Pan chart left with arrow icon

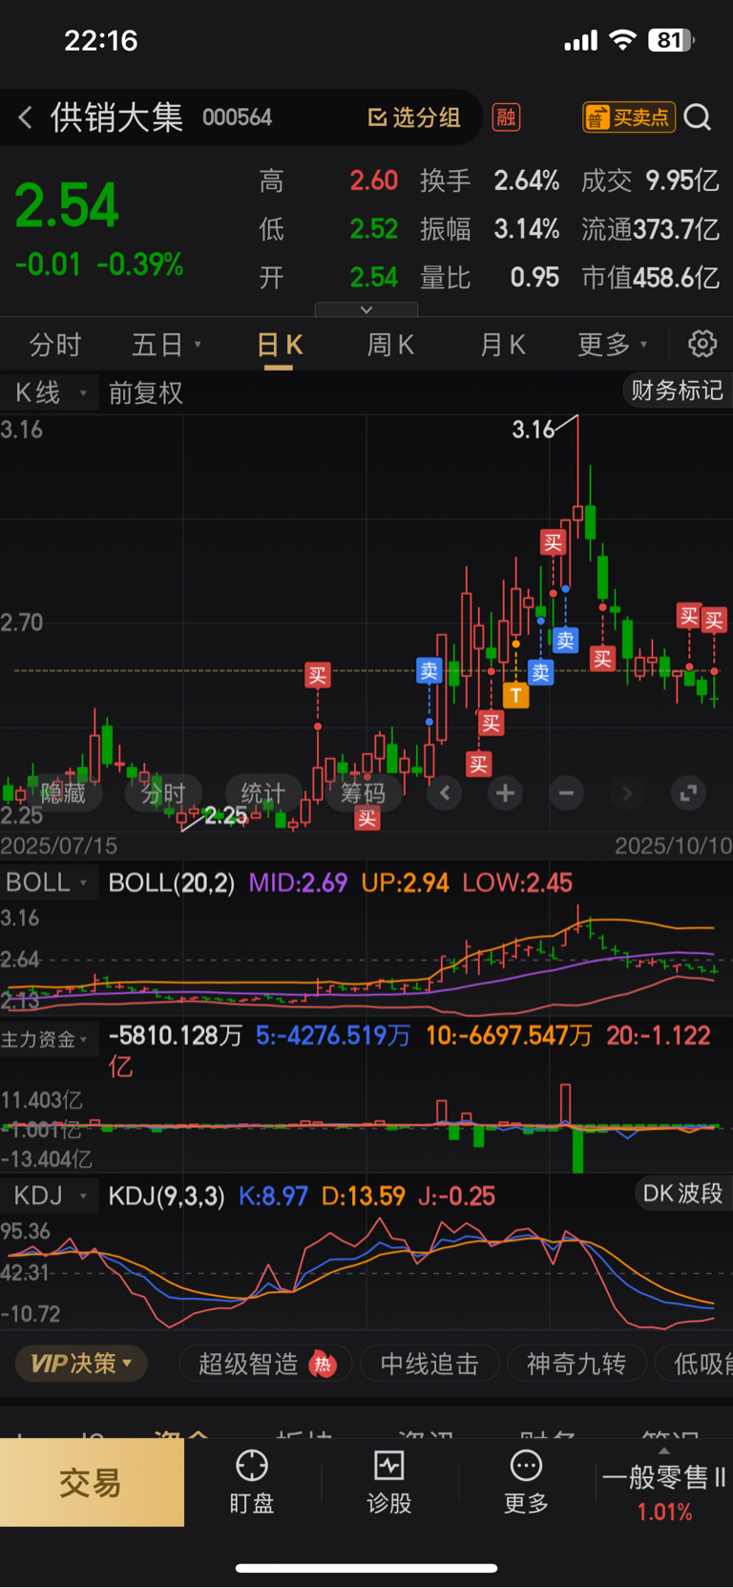[445, 793]
